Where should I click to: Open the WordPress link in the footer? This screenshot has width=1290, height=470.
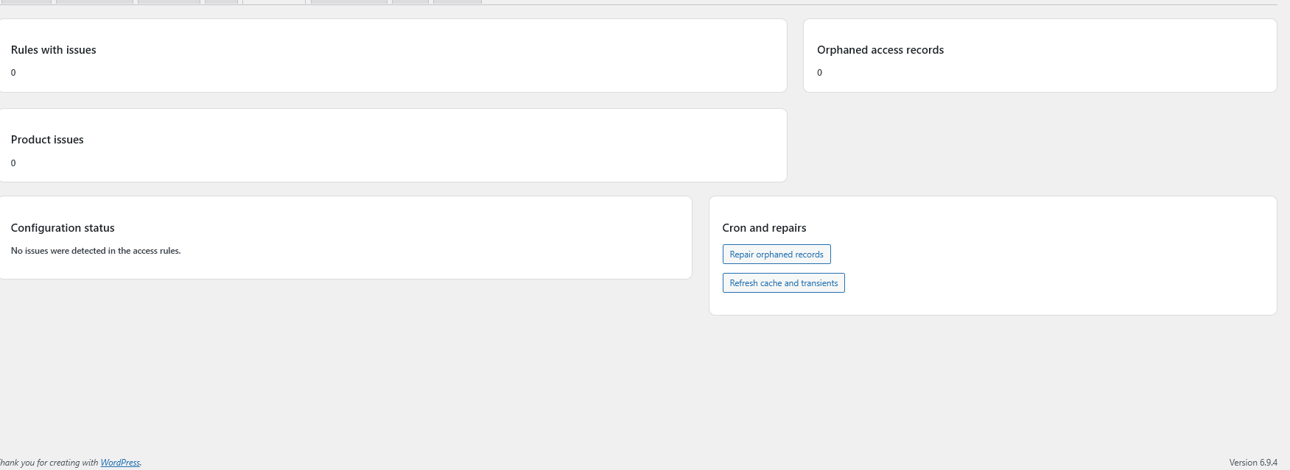click(120, 463)
